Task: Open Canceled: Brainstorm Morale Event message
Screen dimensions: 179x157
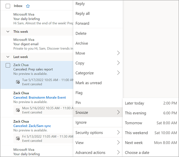Action: (39, 98)
